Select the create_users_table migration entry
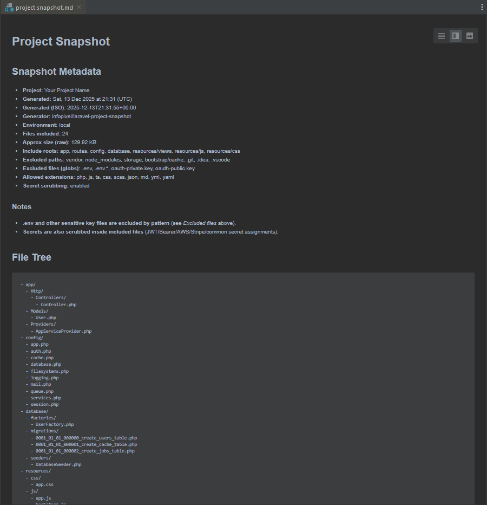Viewport: 487px width, 505px height. pyautogui.click(x=85, y=437)
